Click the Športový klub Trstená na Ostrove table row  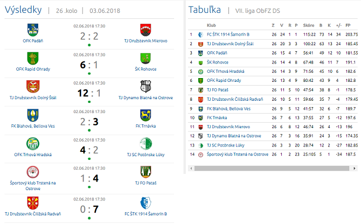[237, 154]
